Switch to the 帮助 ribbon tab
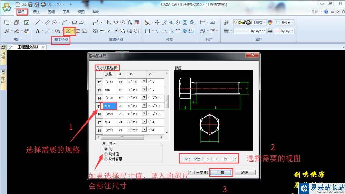Image resolution: width=345 pixels, height=194 pixels. click(96, 12)
